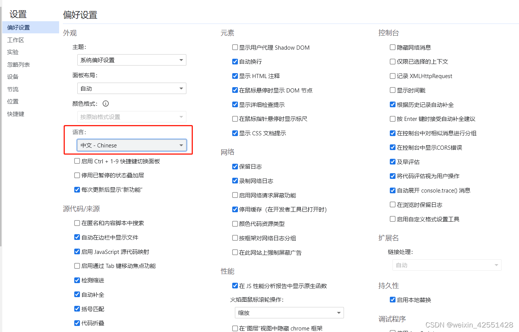Uncheck 自动补全 under 源代码/来源

[x=77, y=294]
